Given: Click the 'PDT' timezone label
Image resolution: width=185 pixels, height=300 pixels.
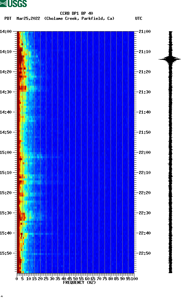Looking at the screenshot, I should [x=8, y=18].
